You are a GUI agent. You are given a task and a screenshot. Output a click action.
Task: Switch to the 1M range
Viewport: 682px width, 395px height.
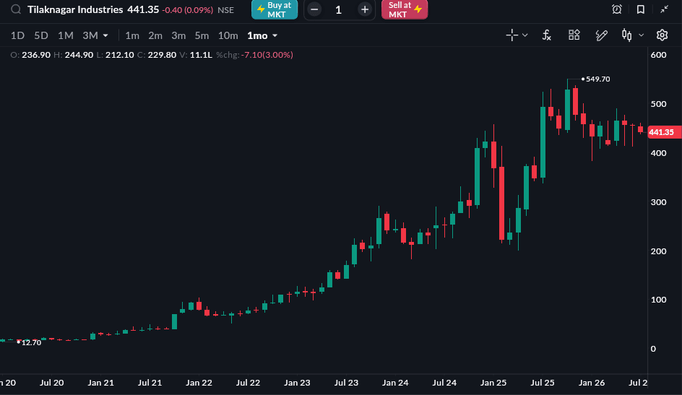[66, 35]
